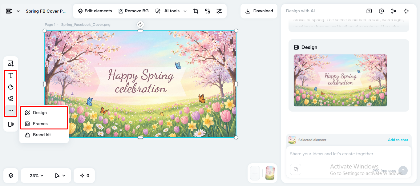Open the layers icon at bottom left
This screenshot has width=420, height=186.
point(10,176)
